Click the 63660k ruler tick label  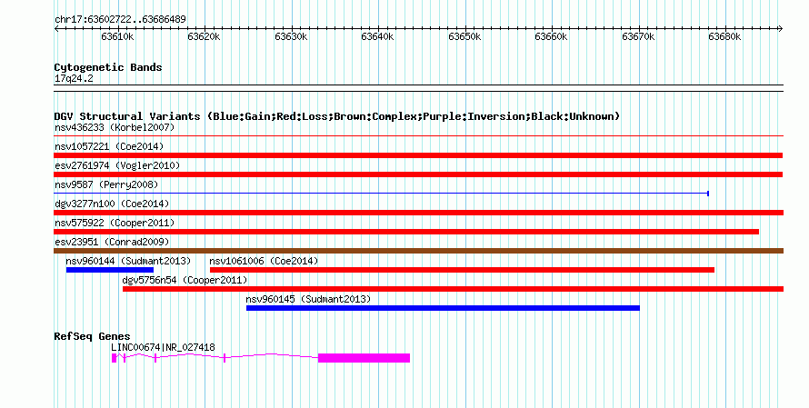pyautogui.click(x=552, y=36)
